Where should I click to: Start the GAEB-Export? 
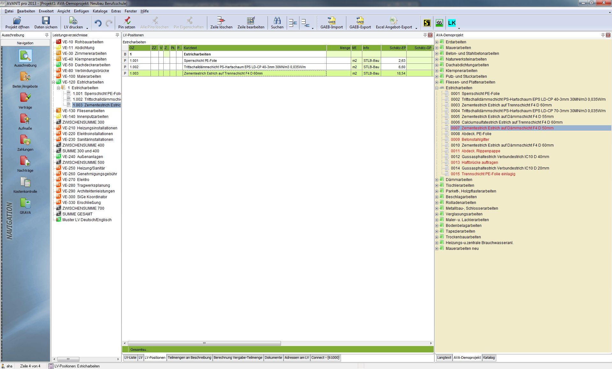[360, 23]
